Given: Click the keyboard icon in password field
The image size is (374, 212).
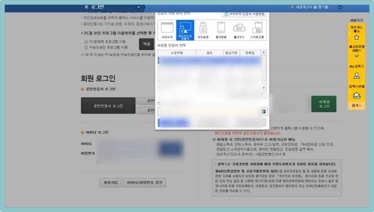Looking at the screenshot, I should click(263, 111).
